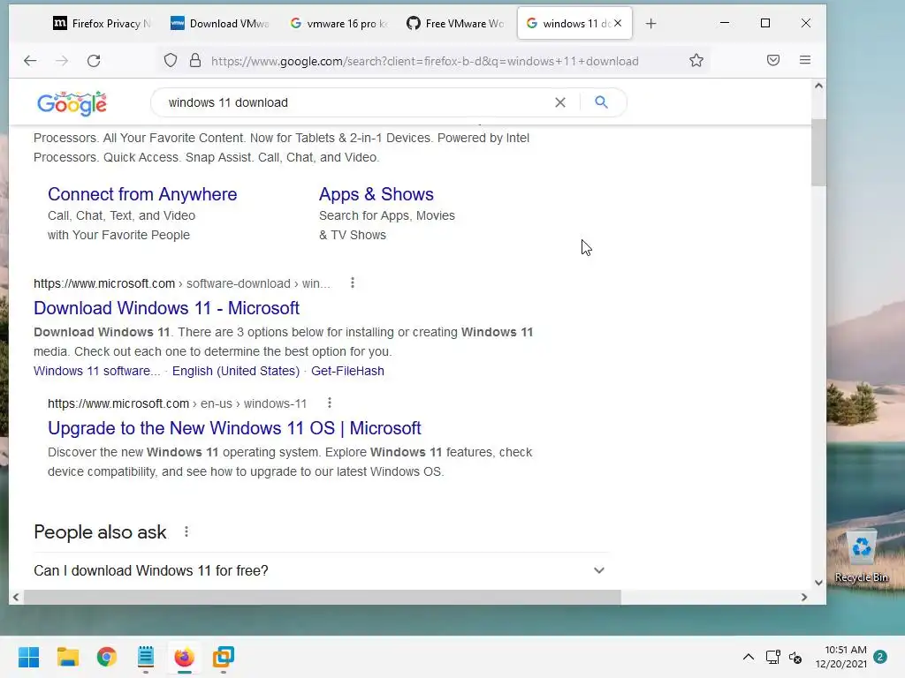Open options for Upgrade to Windows 11 result
The width and height of the screenshot is (905, 678).
click(x=330, y=403)
